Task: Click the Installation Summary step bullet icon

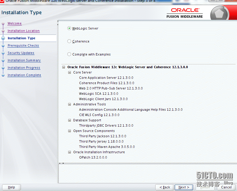Action: click(x=3, y=61)
